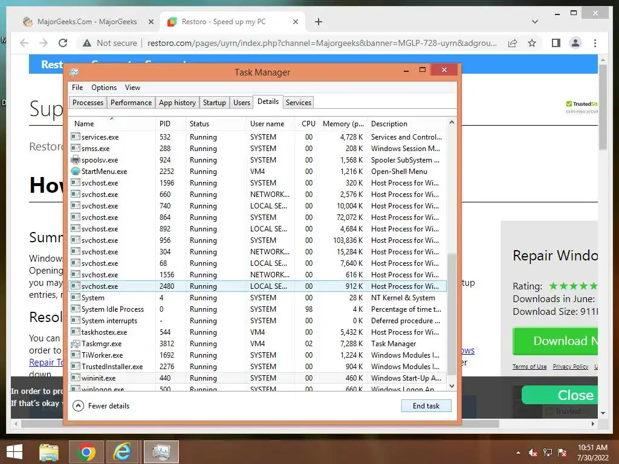Click the browser page vertical scrollbar thumb

[x=603, y=107]
